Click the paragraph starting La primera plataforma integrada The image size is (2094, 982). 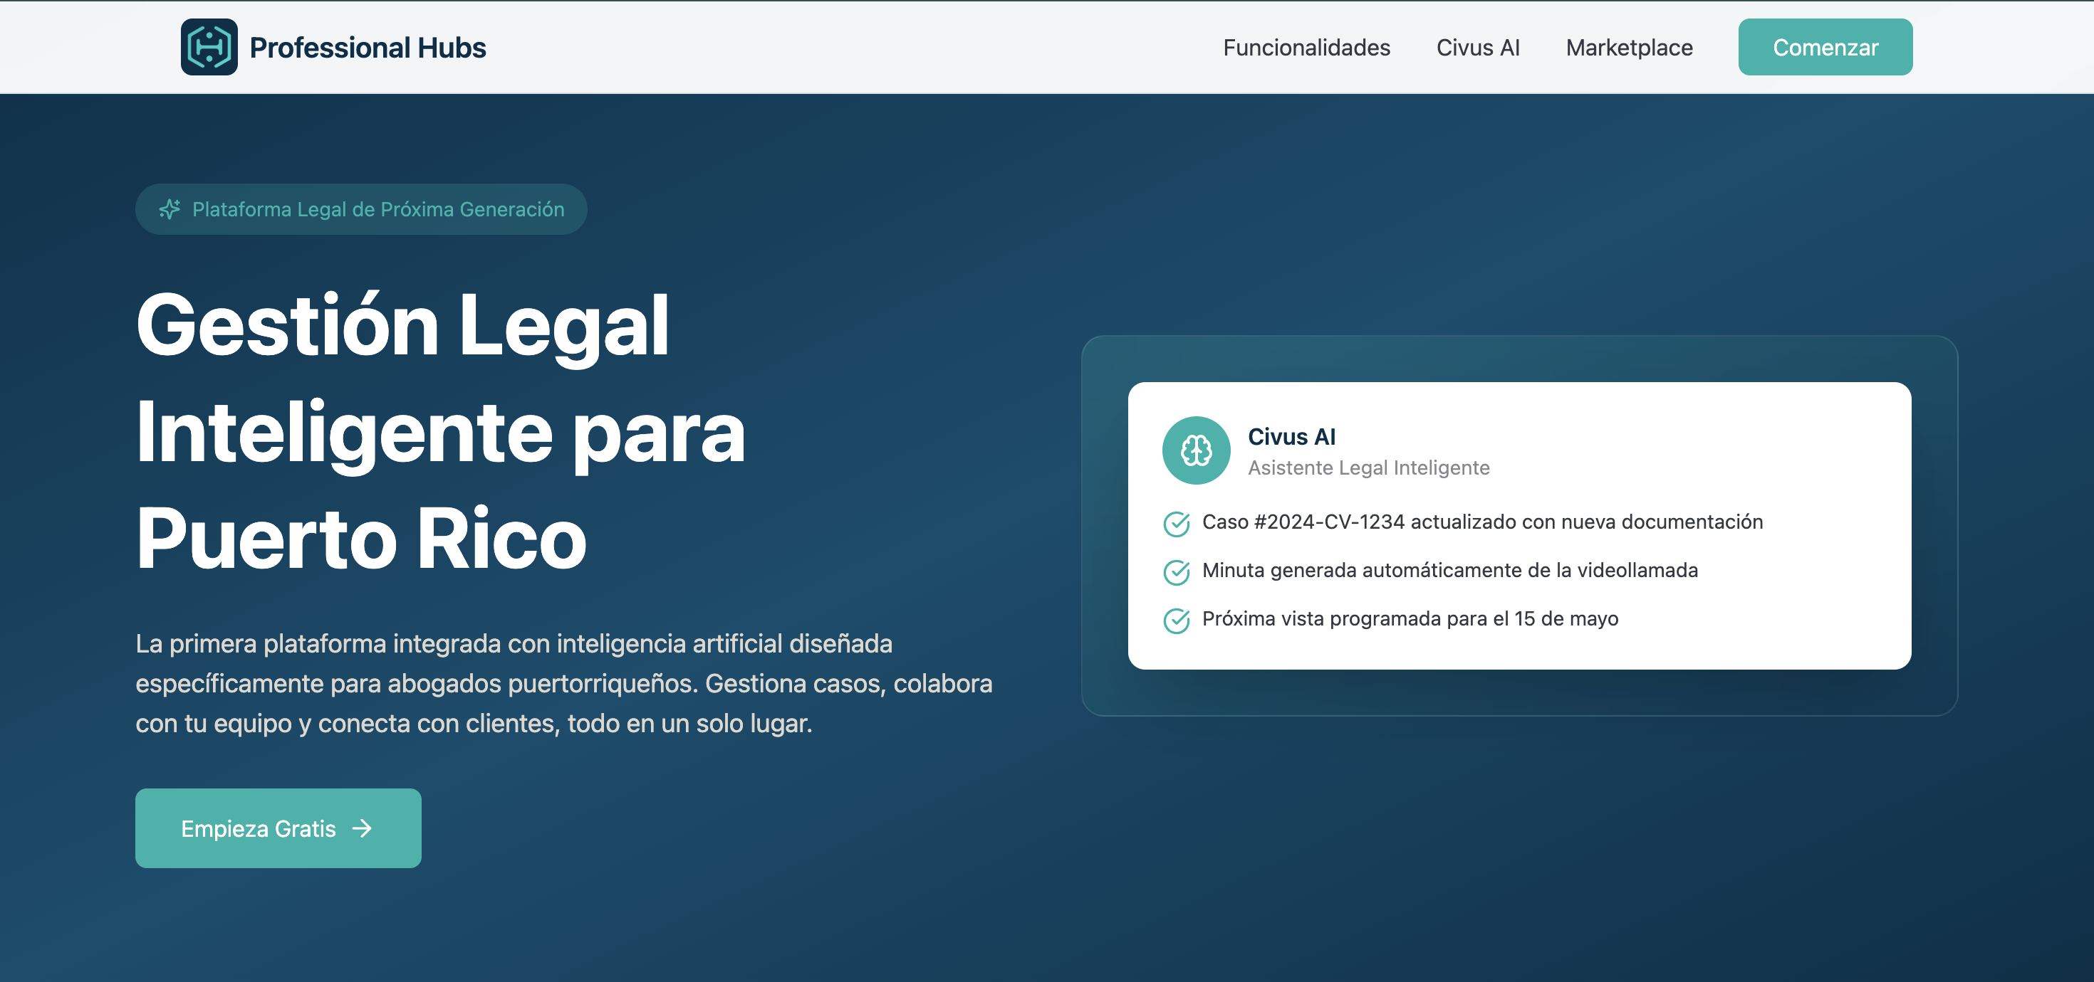point(563,683)
